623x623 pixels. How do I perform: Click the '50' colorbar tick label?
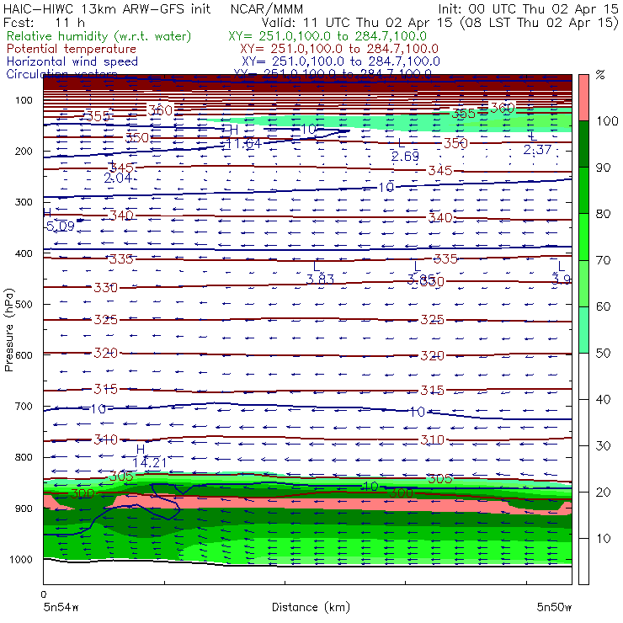pos(603,353)
